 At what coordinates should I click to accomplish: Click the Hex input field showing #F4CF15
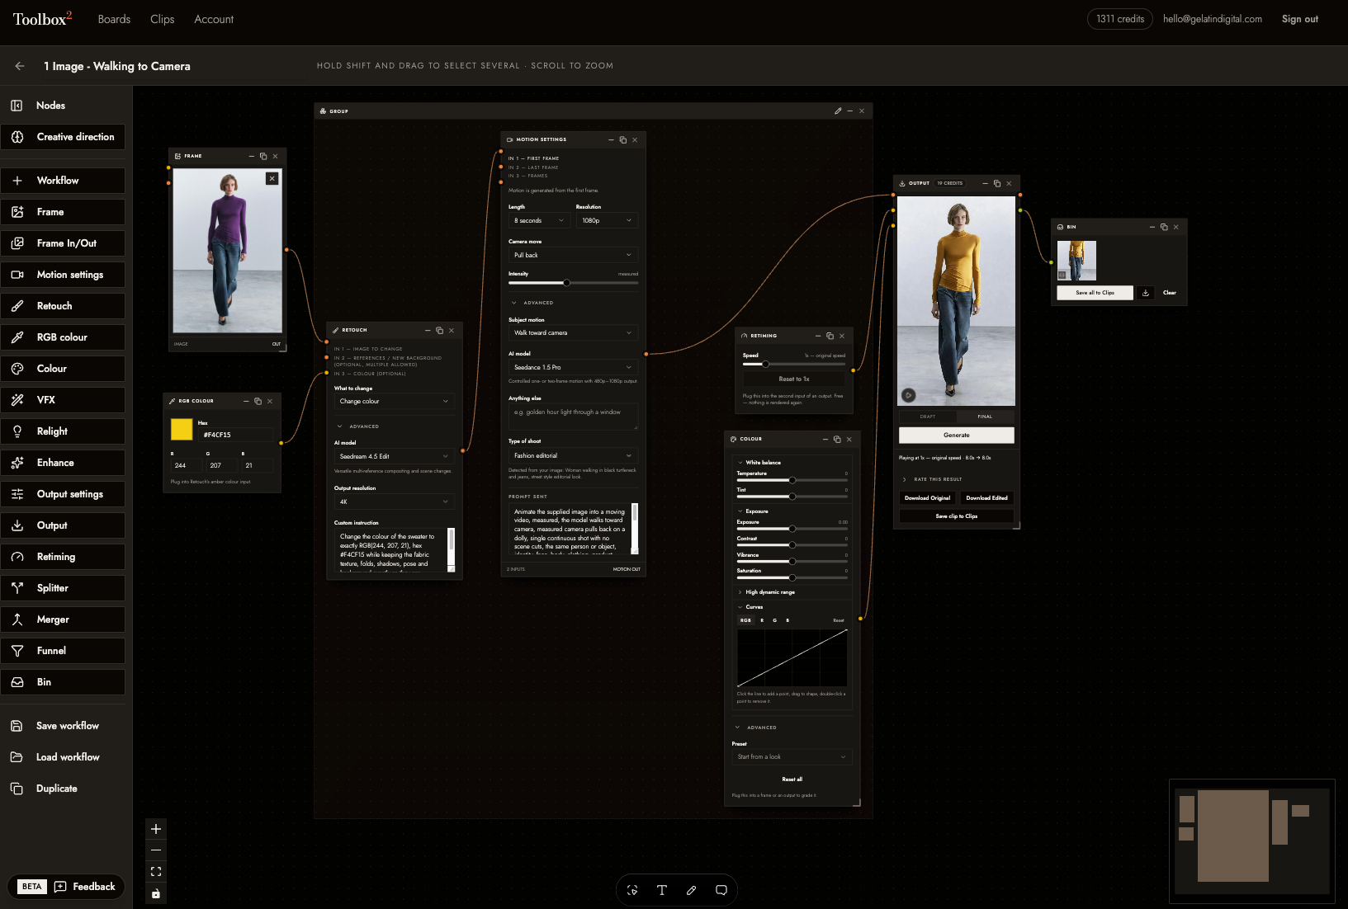pyautogui.click(x=235, y=435)
